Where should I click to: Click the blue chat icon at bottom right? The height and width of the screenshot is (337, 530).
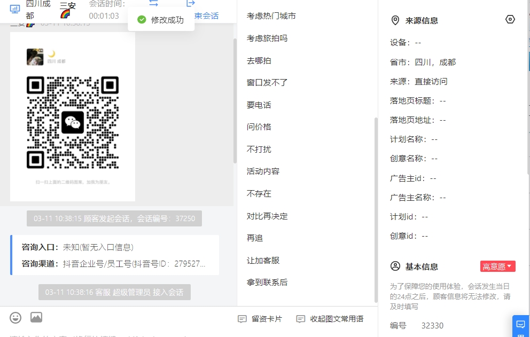coord(521,325)
